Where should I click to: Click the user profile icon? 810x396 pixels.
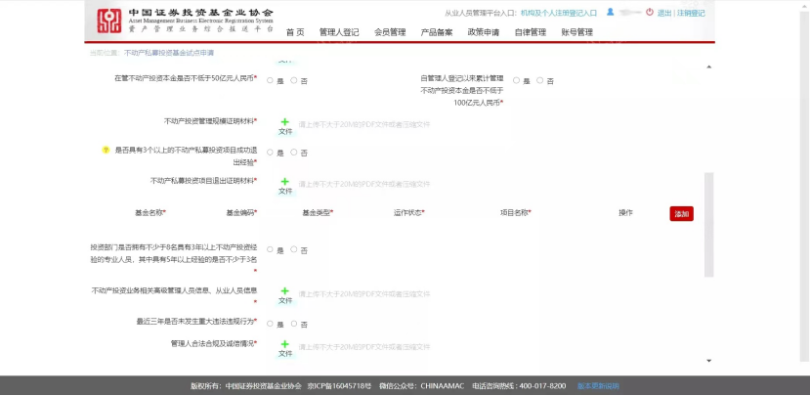tap(610, 12)
